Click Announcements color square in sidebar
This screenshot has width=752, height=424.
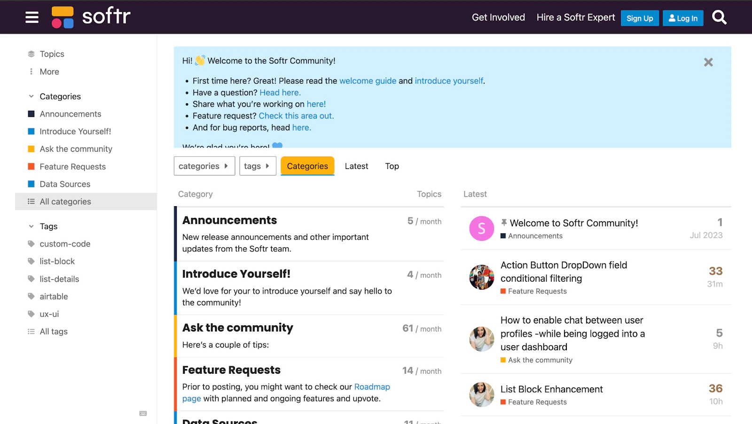(x=31, y=114)
